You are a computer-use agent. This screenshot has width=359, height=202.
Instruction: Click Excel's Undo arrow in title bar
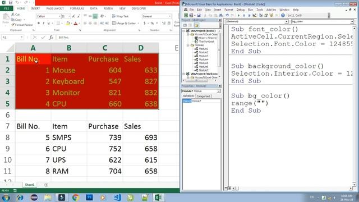[x=17, y=2]
